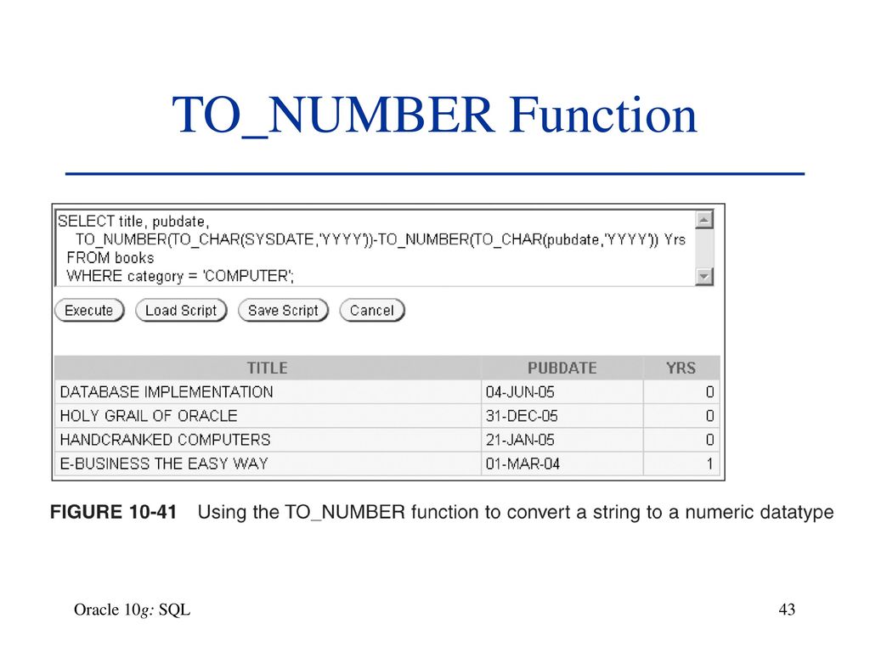Click the TITLE column header
Viewport: 870px width, 652px height.
point(268,368)
